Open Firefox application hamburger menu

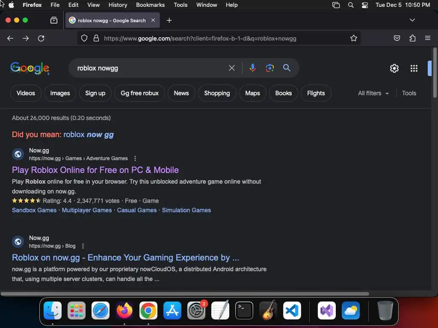(428, 38)
